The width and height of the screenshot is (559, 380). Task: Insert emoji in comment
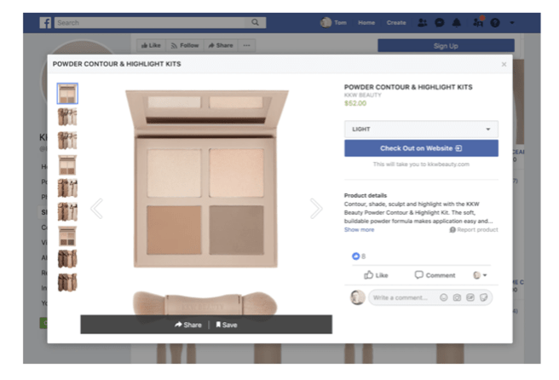pos(443,297)
